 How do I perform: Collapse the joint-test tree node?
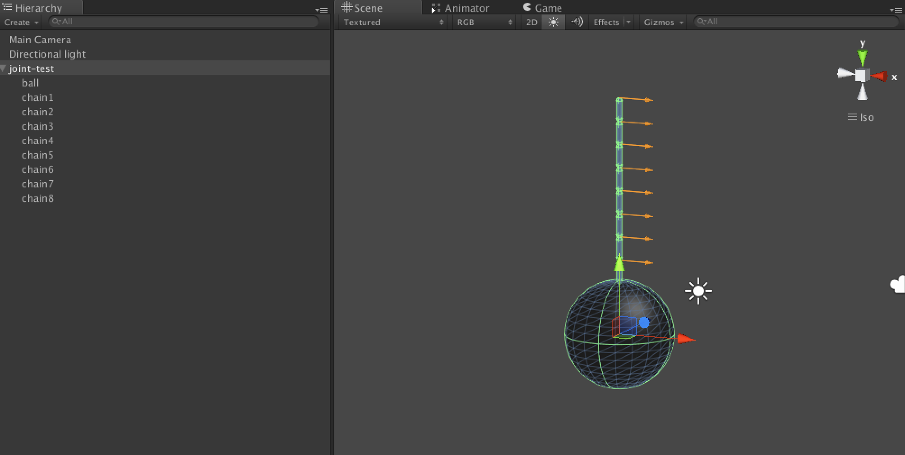pos(4,68)
